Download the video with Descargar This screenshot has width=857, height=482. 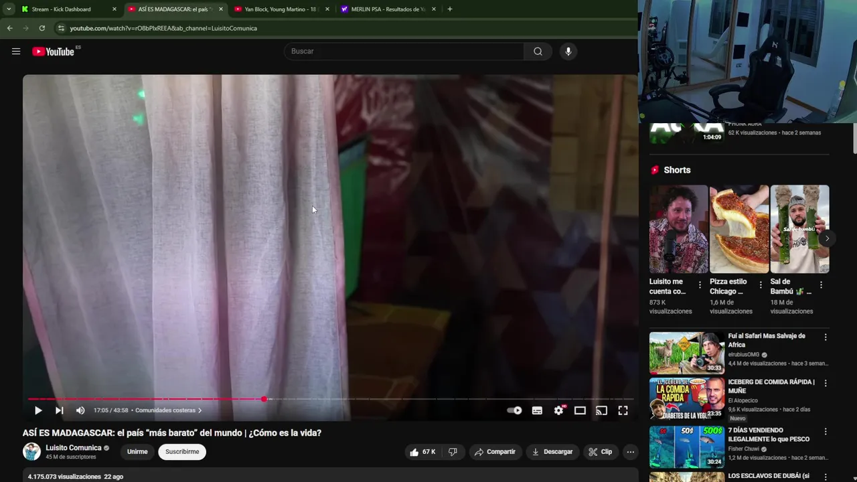pos(552,452)
